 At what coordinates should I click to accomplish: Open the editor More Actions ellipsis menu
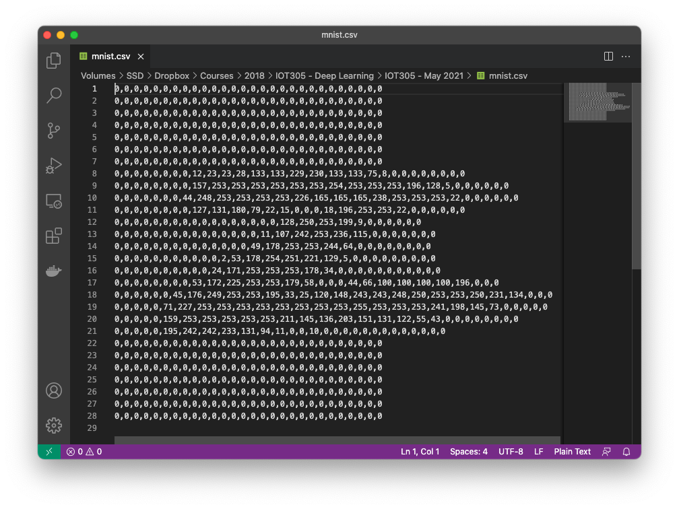(x=626, y=57)
